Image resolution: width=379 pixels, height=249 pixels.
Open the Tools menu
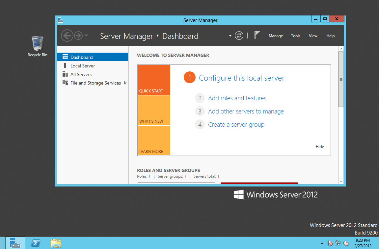click(x=296, y=36)
